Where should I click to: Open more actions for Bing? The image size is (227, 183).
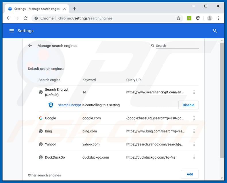[194, 131]
